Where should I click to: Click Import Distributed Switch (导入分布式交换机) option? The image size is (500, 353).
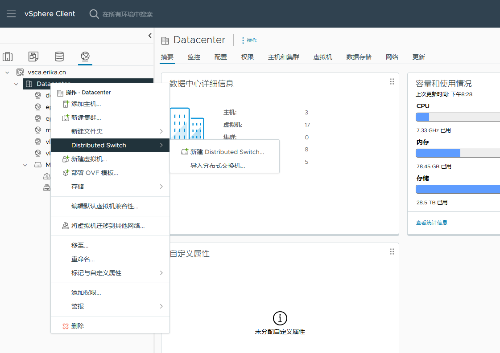[224, 166]
